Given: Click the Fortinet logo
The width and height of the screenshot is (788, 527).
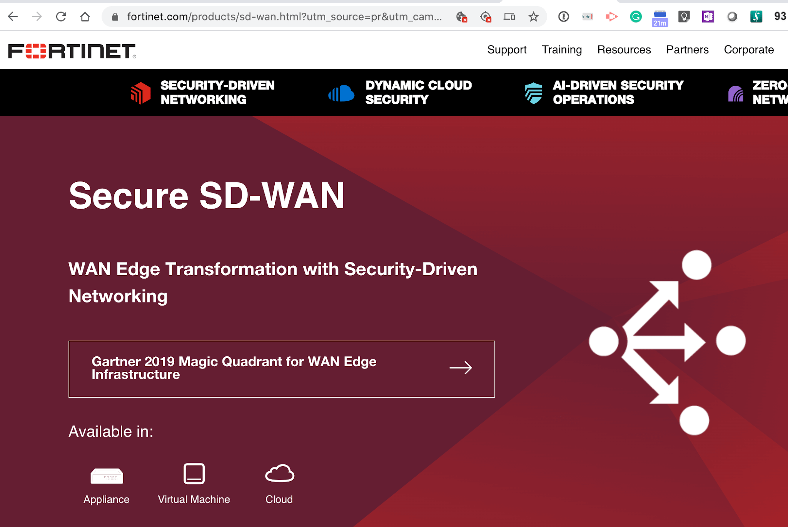Looking at the screenshot, I should (72, 49).
